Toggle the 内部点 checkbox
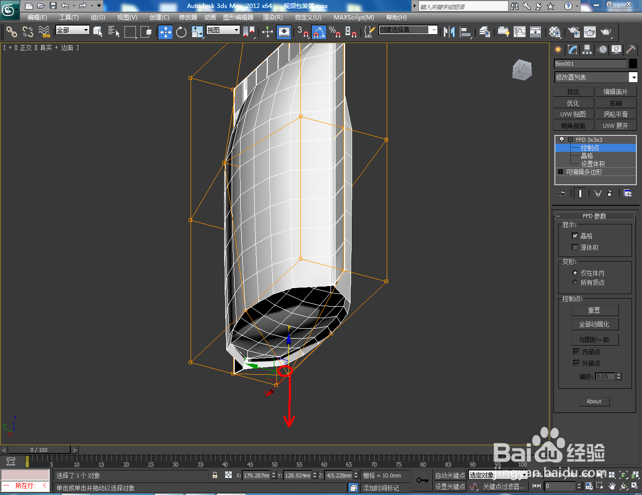Image resolution: width=642 pixels, height=495 pixels. coord(576,352)
